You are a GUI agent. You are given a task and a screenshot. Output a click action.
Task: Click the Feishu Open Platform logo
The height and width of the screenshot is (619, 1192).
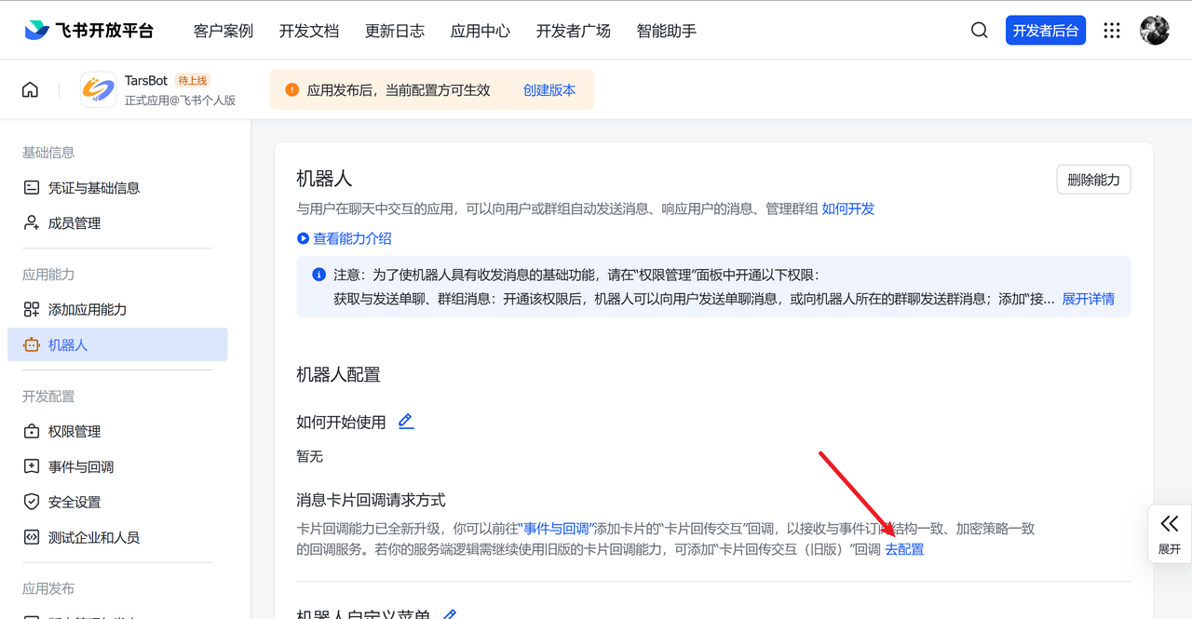click(x=89, y=31)
